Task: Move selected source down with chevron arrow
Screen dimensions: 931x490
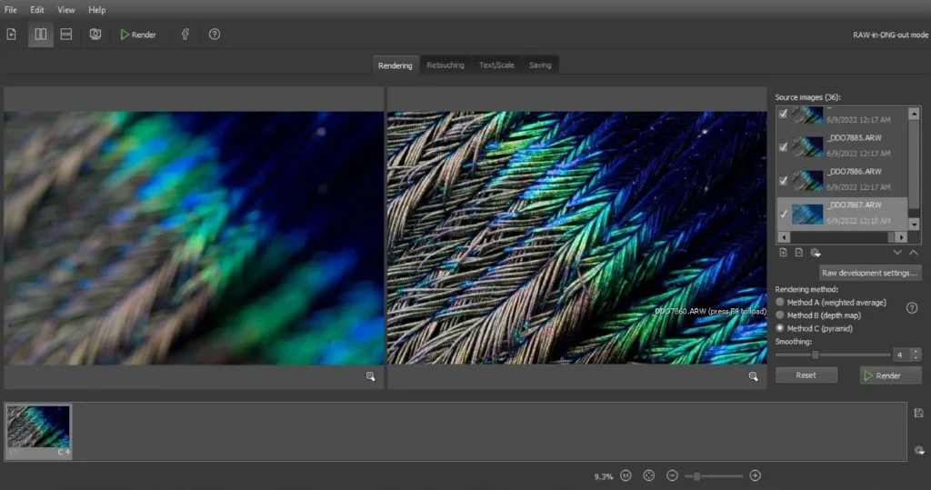Action: (x=897, y=253)
